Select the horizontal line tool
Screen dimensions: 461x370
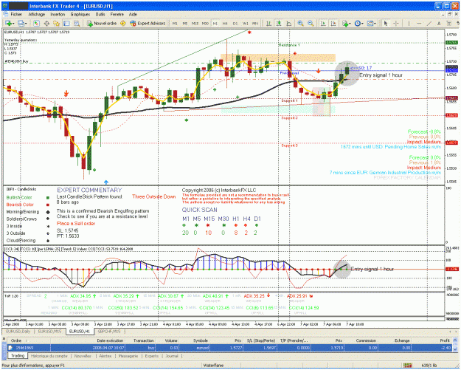(x=419, y=23)
